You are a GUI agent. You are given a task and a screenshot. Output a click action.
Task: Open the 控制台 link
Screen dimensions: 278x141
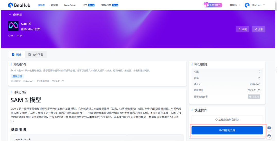pyautogui.click(x=233, y=5)
